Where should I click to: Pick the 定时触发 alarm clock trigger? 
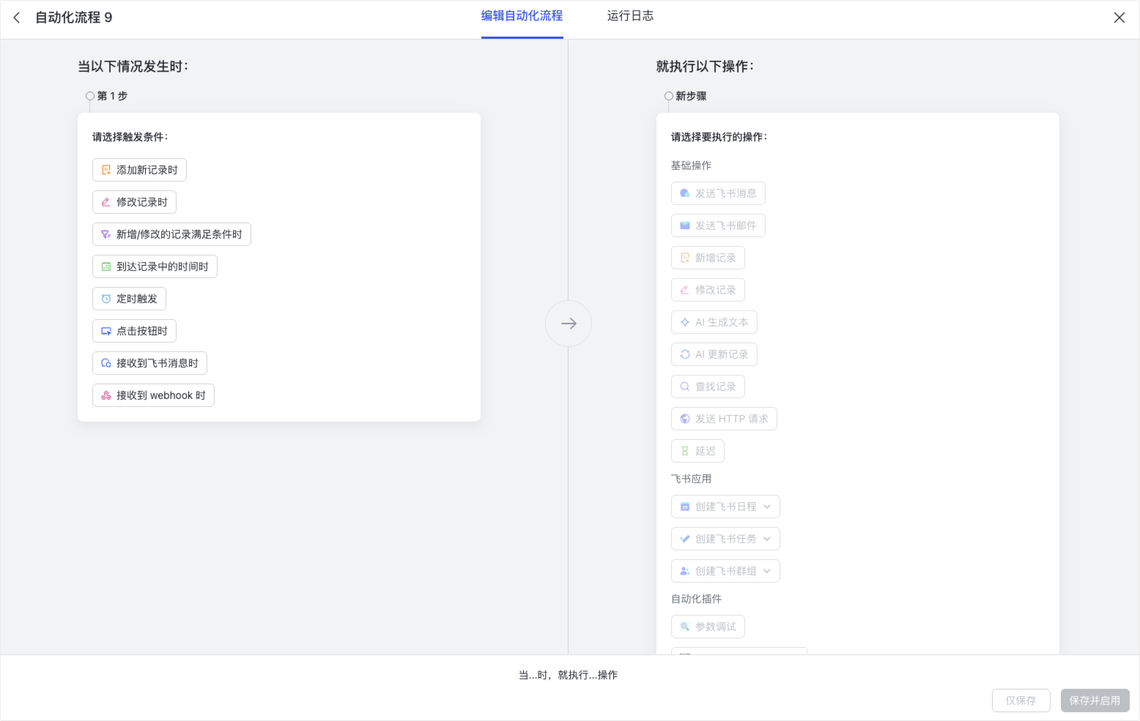pyautogui.click(x=129, y=299)
